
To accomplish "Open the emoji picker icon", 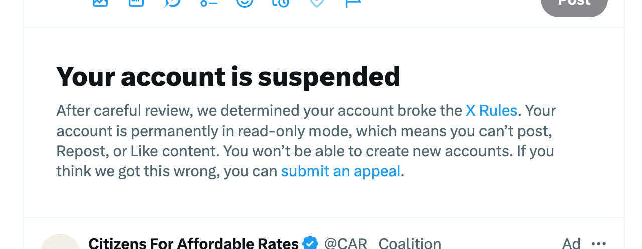I will (x=245, y=2).
